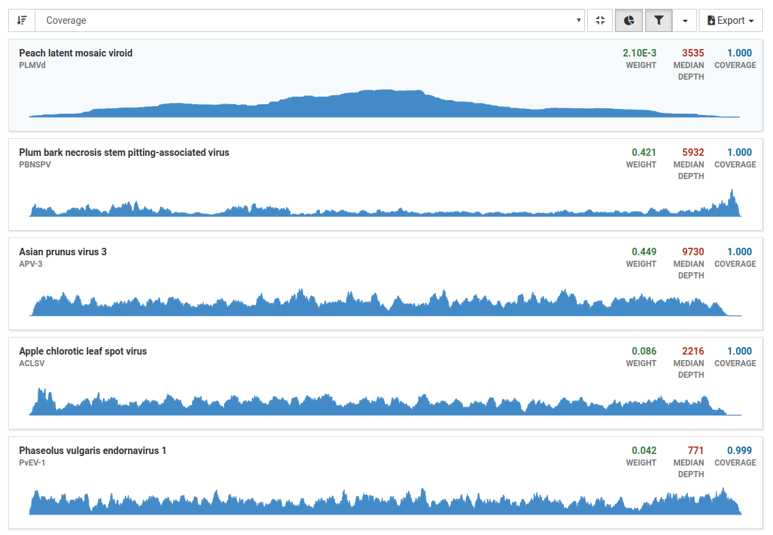The height and width of the screenshot is (535, 773).
Task: Click the 0.999 coverage value
Action: 739,451
